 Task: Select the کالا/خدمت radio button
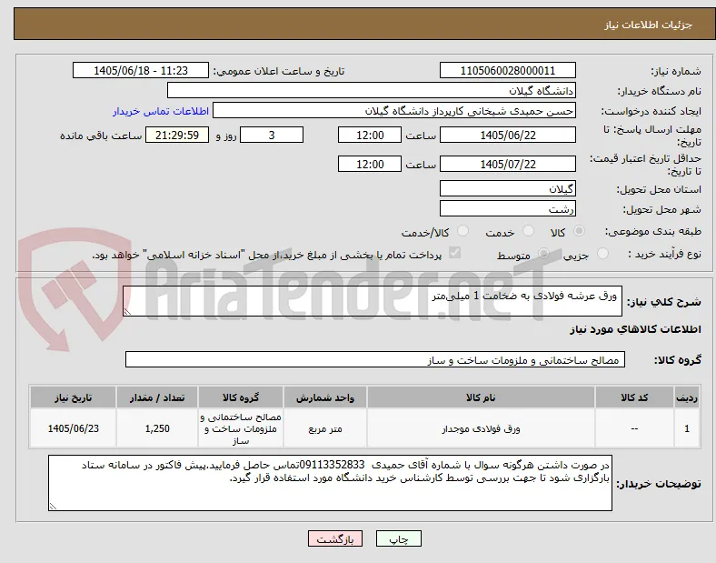tap(463, 231)
